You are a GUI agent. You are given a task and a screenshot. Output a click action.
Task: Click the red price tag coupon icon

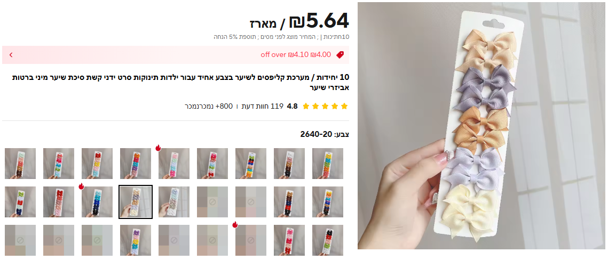(x=340, y=54)
